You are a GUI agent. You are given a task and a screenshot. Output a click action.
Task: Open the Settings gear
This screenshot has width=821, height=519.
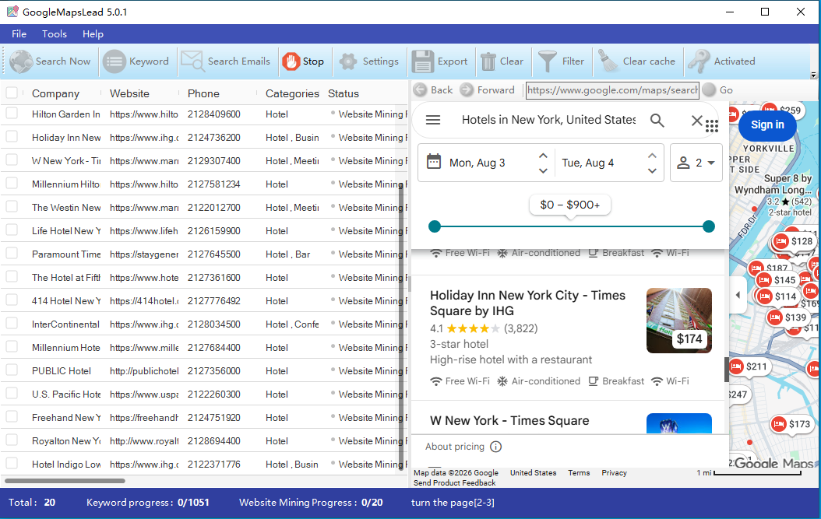coord(369,61)
